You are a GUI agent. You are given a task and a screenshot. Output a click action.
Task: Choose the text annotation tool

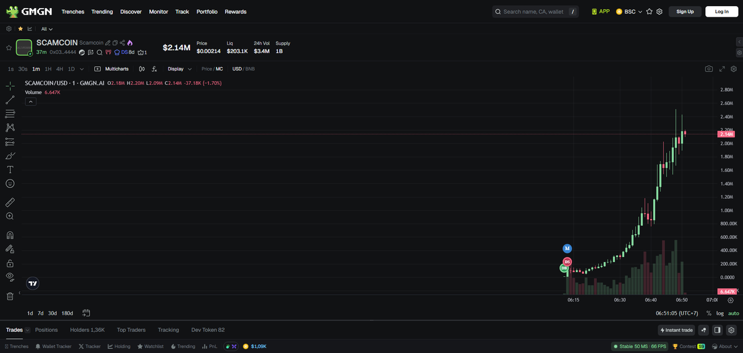tap(10, 170)
